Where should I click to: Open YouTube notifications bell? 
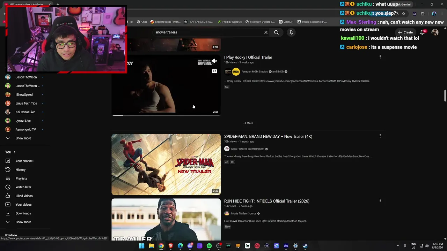click(423, 32)
